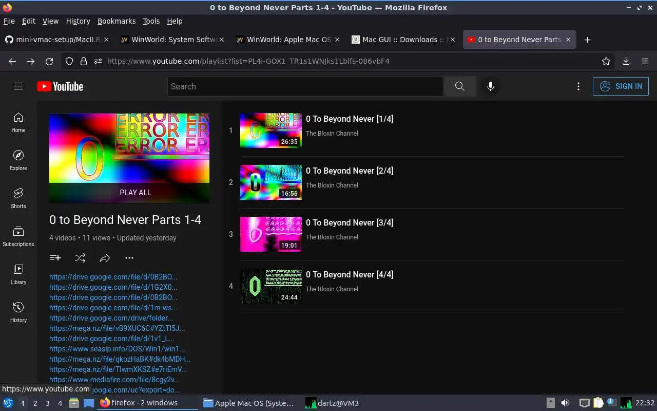The image size is (657, 411).
Task: Shuffle play the playlist
Action: pos(80,258)
